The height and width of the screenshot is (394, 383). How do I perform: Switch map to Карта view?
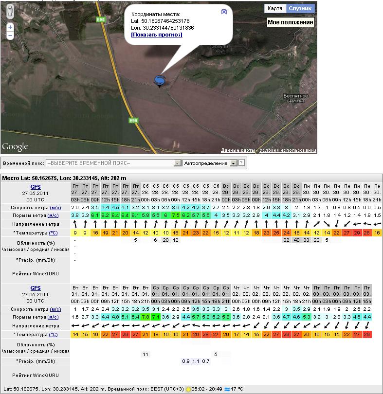click(x=275, y=9)
